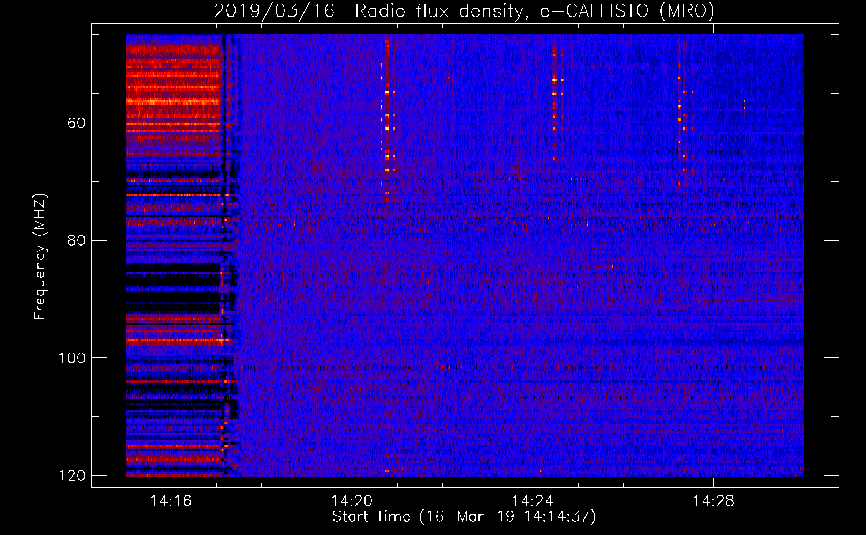Click the 100 frequency tick label
Screen dimensions: 866x535
point(72,358)
